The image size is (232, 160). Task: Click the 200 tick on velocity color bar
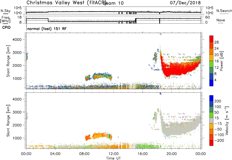point(218,101)
